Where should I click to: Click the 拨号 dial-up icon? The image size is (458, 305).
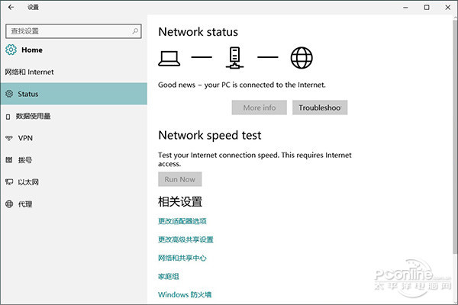click(x=9, y=160)
